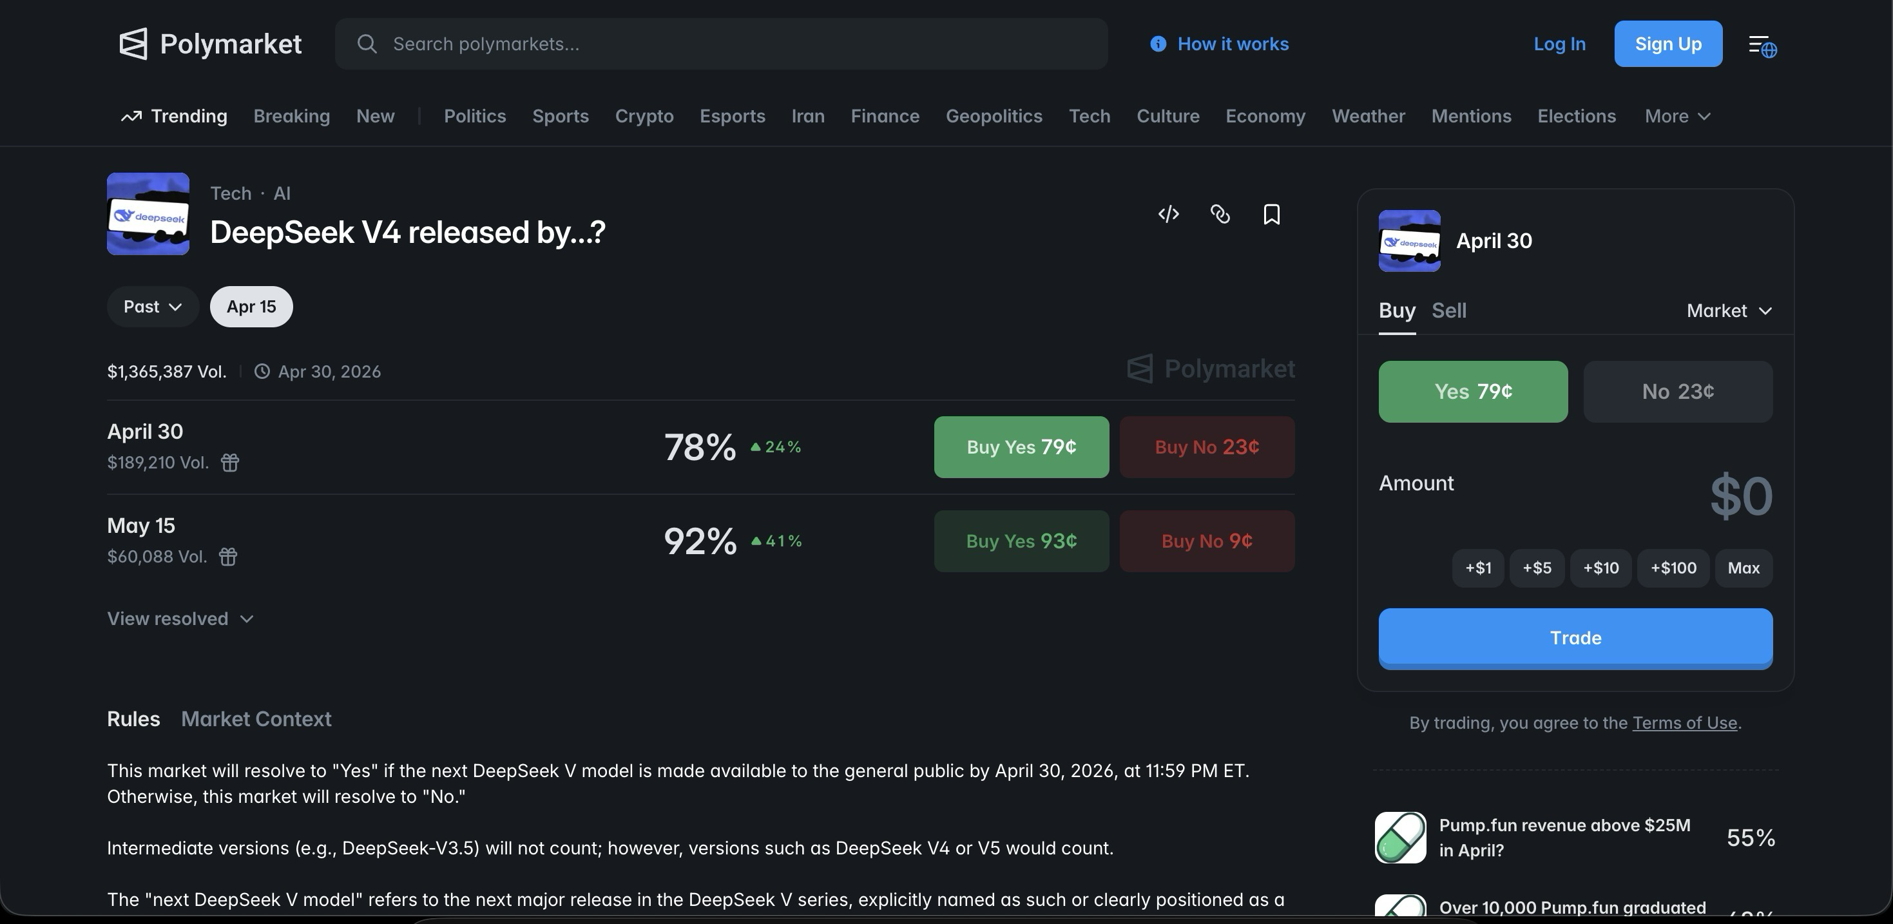The image size is (1893, 924).
Task: Select the No 23¢ outcome in trade panel
Action: pyautogui.click(x=1678, y=392)
